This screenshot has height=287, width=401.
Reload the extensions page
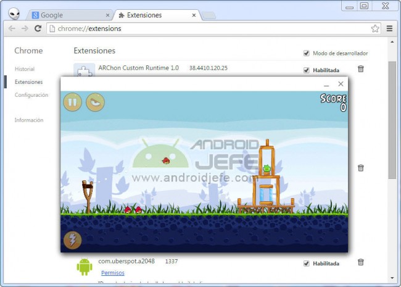(x=38, y=28)
